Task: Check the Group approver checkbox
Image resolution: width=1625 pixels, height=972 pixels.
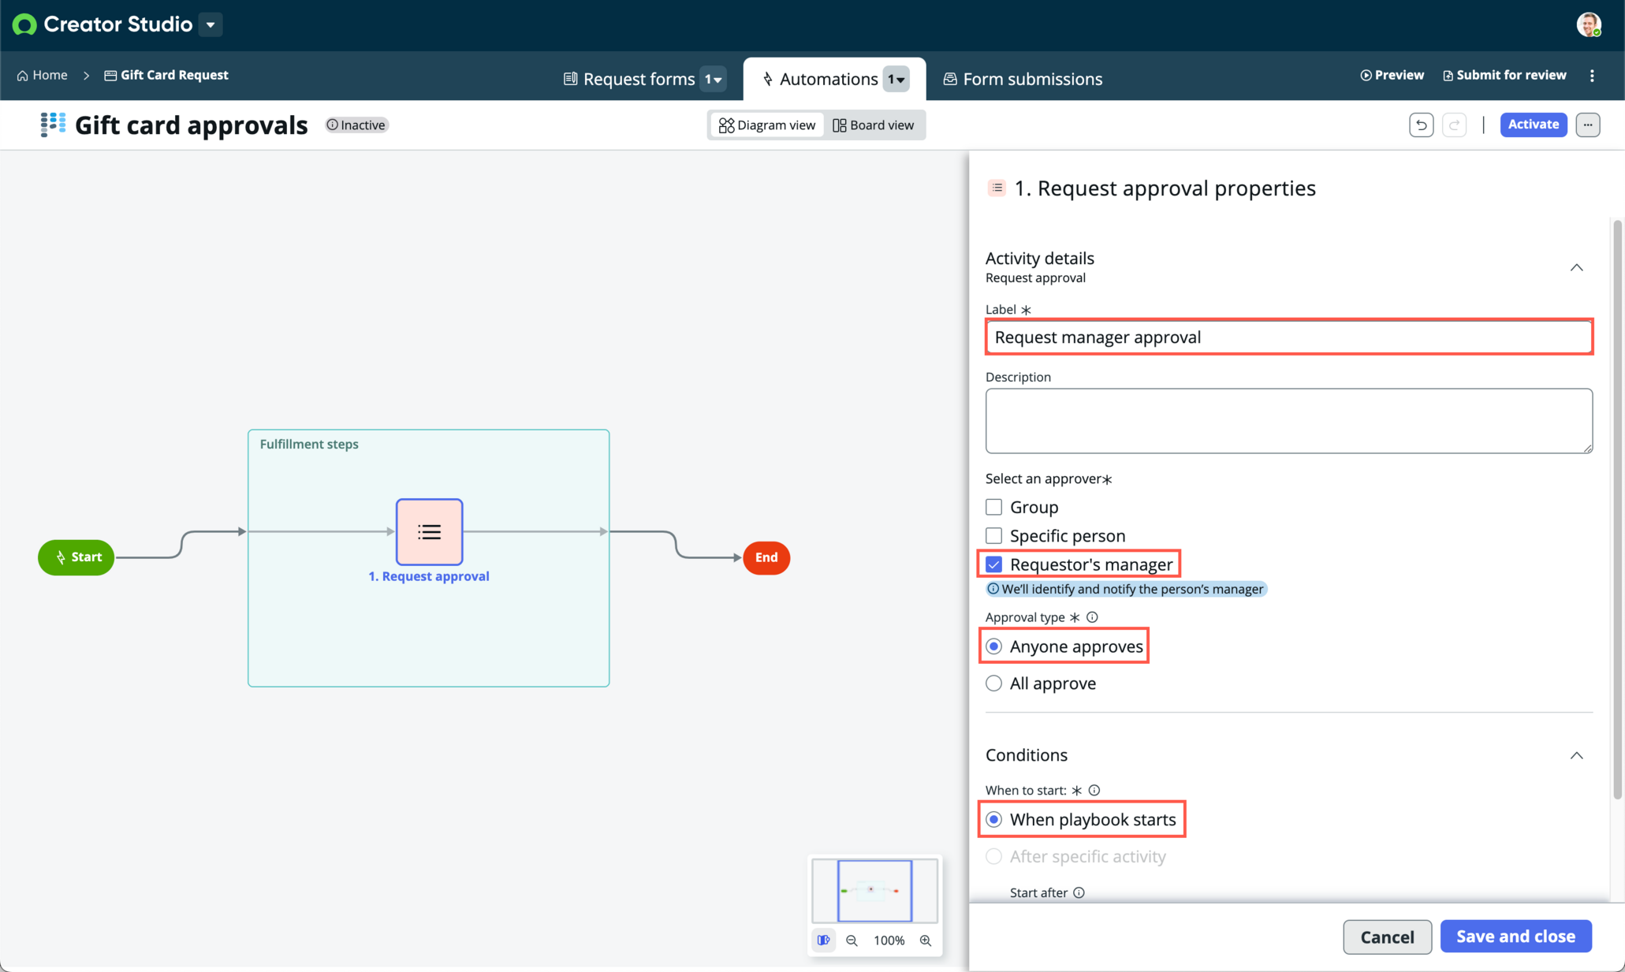Action: pos(993,507)
